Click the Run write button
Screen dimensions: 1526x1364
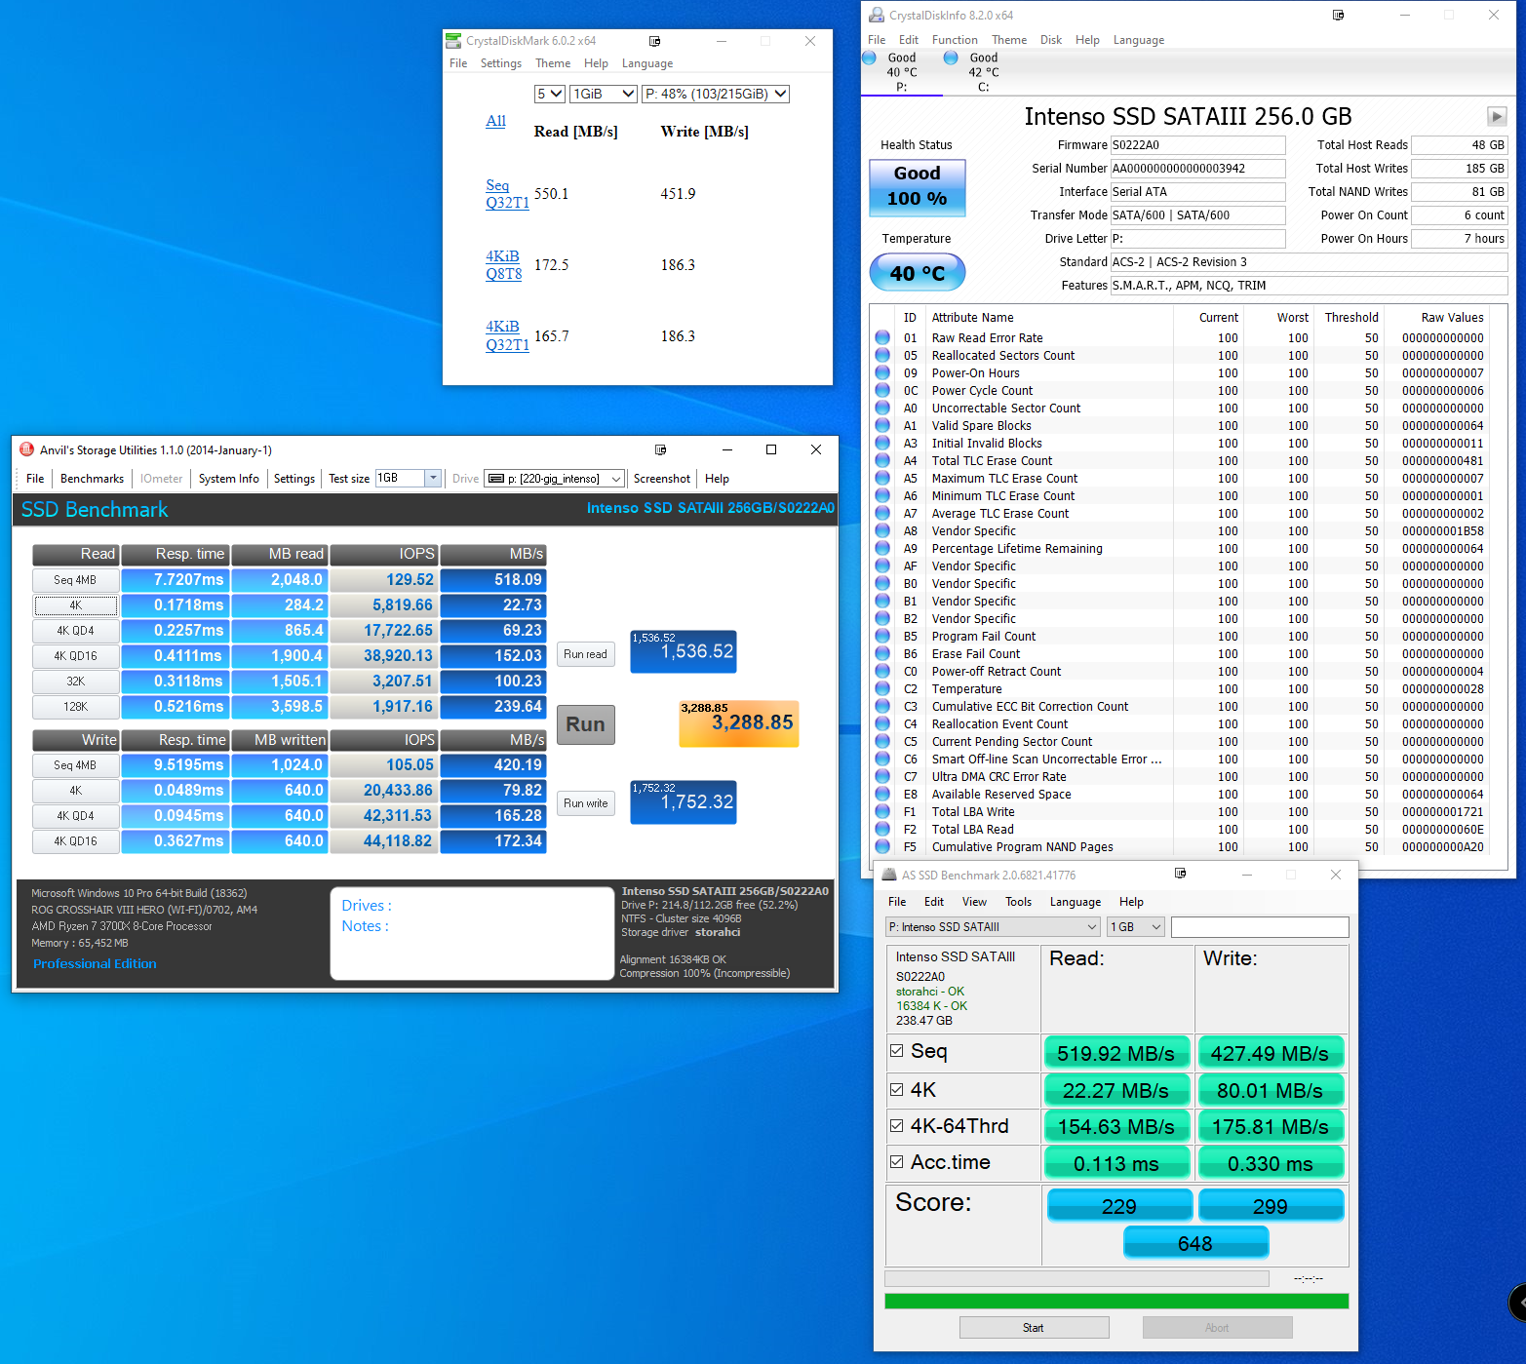click(x=585, y=803)
